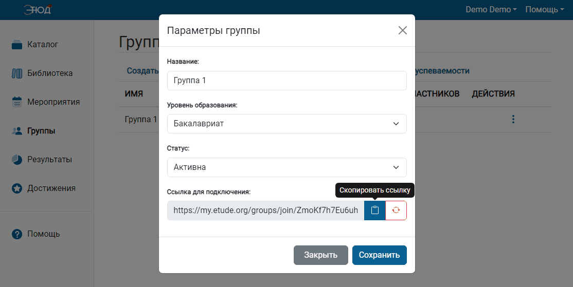The image size is (573, 287).
Task: Click the Мероприятия calendar icon
Action: click(x=17, y=102)
